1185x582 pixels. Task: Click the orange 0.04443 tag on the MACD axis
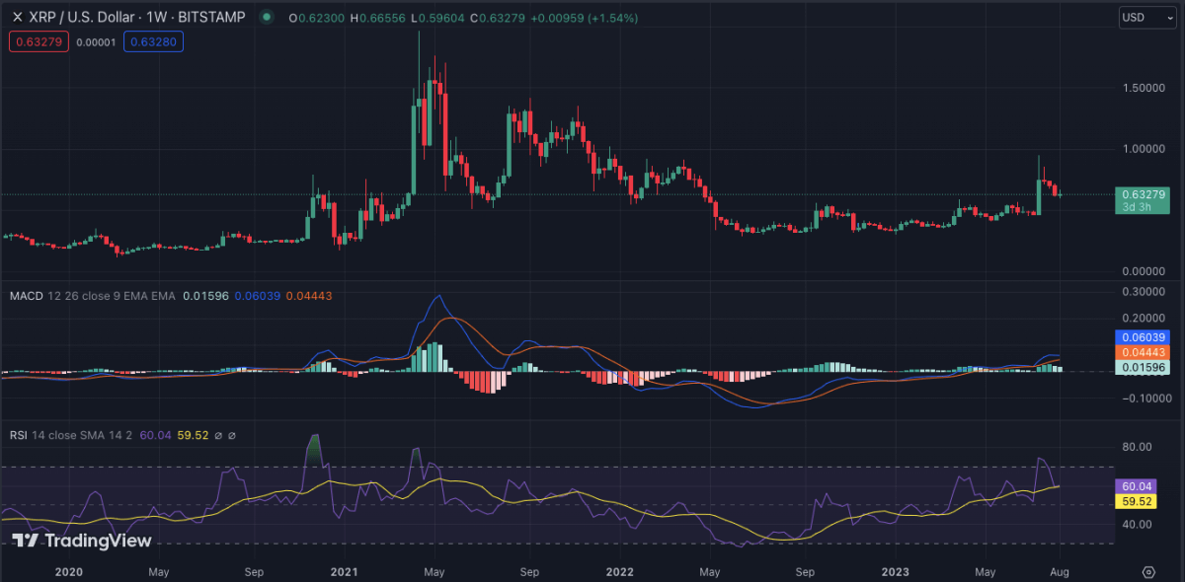click(x=1142, y=352)
